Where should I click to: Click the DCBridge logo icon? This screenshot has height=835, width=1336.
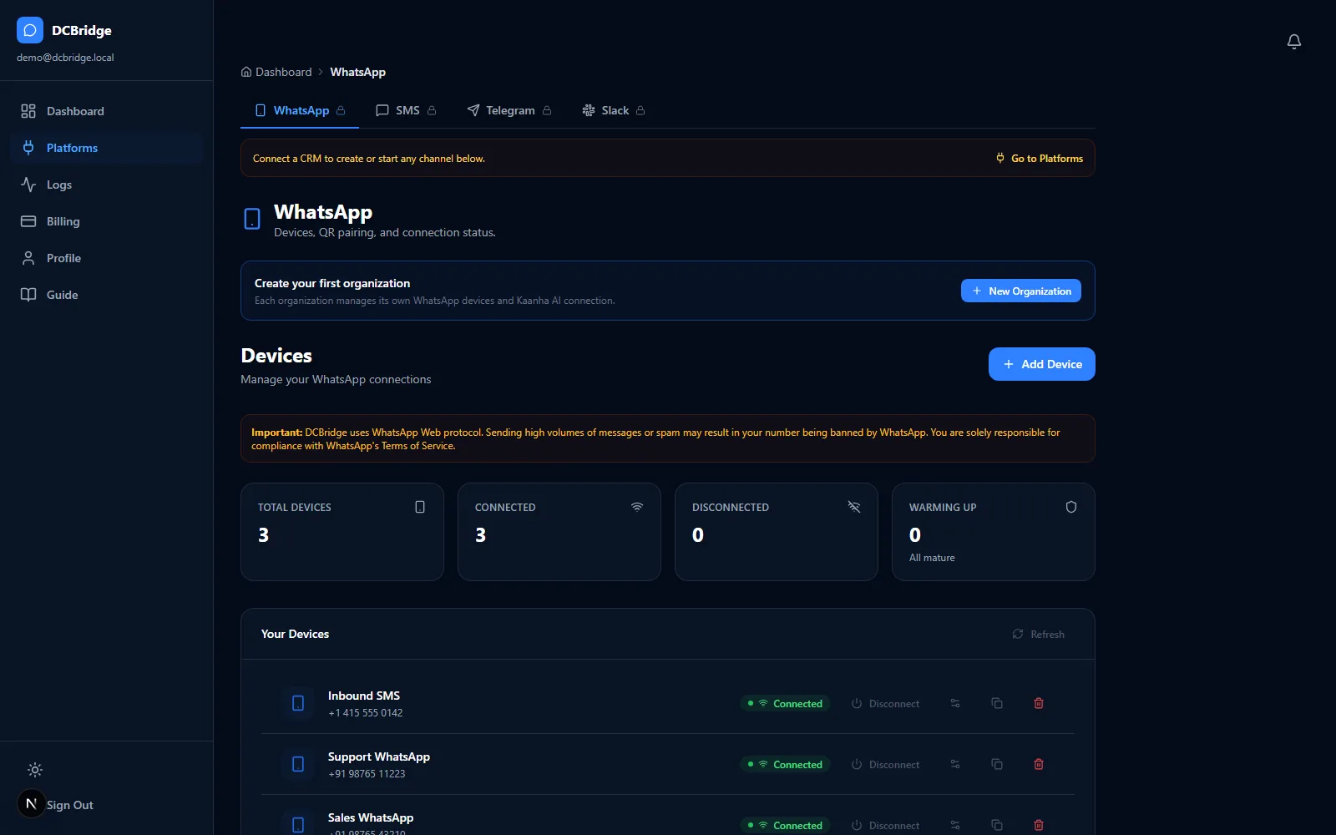[30, 30]
